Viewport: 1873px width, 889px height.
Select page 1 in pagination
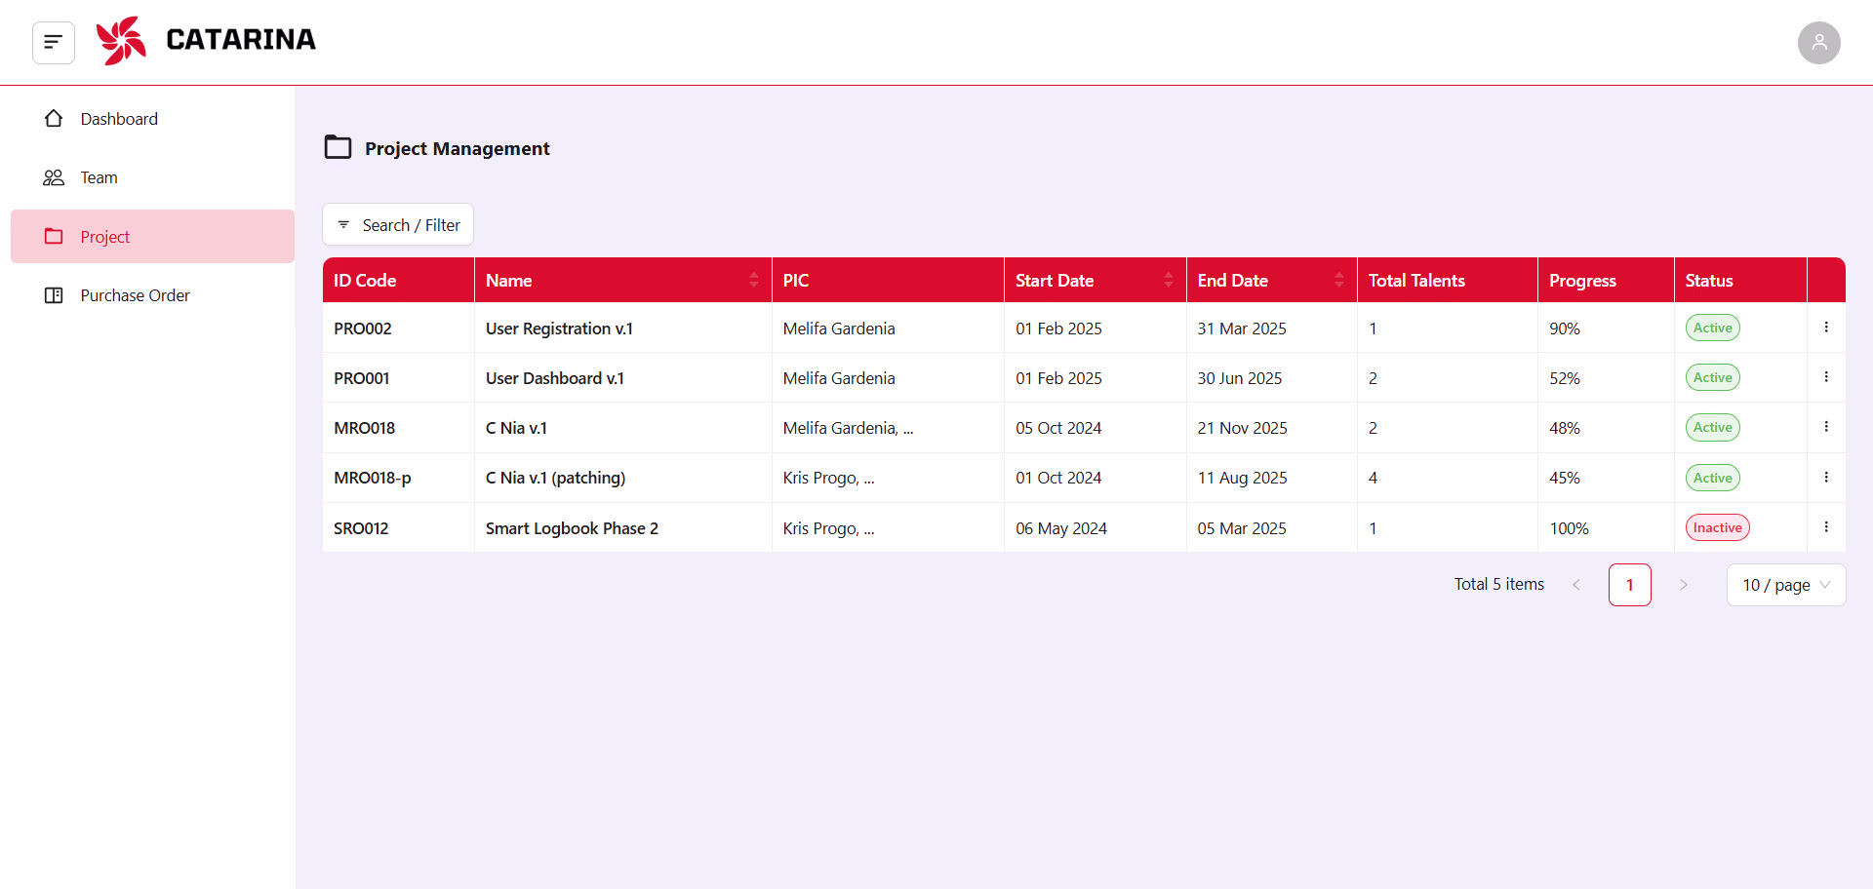[1629, 585]
